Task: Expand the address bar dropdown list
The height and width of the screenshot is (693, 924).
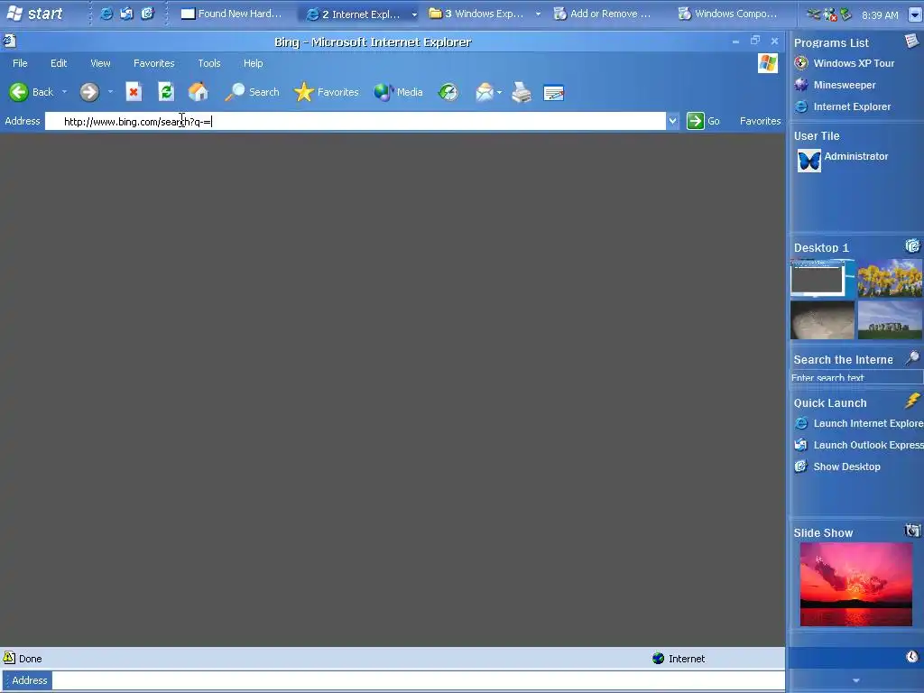Action: click(x=672, y=122)
